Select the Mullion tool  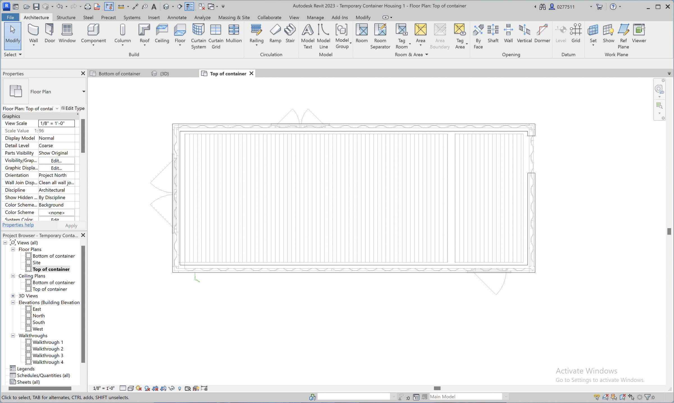click(234, 34)
